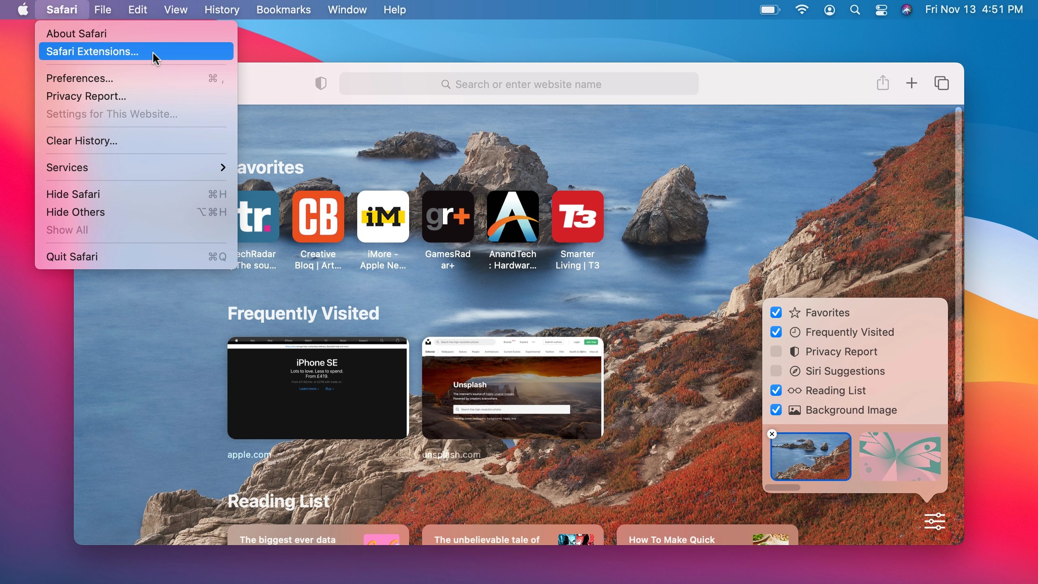
Task: Uncheck the Favorites checkbox
Action: tap(776, 313)
